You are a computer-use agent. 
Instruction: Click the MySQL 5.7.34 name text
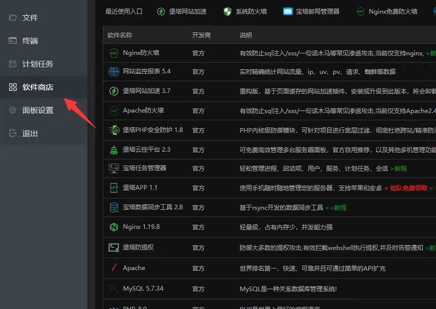[x=143, y=289]
